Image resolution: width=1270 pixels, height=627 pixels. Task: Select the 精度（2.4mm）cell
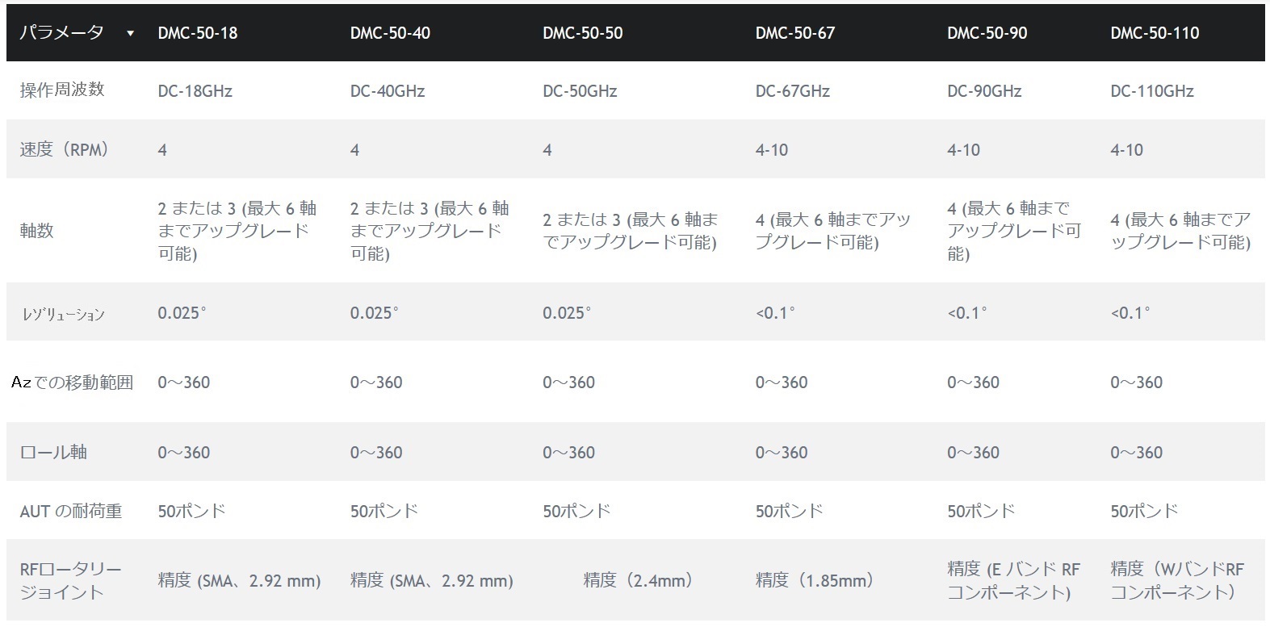pyautogui.click(x=638, y=580)
